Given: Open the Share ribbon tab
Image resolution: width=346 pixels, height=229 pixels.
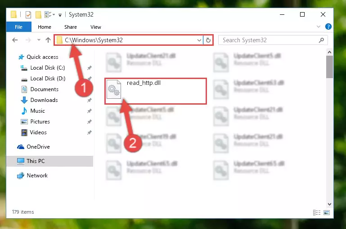Looking at the screenshot, I should click(x=71, y=27).
